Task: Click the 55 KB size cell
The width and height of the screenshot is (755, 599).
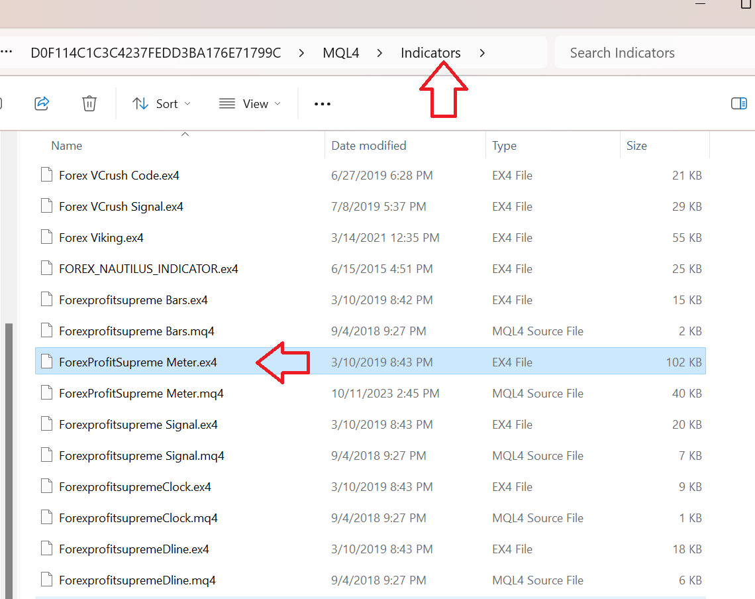Action: 687,238
